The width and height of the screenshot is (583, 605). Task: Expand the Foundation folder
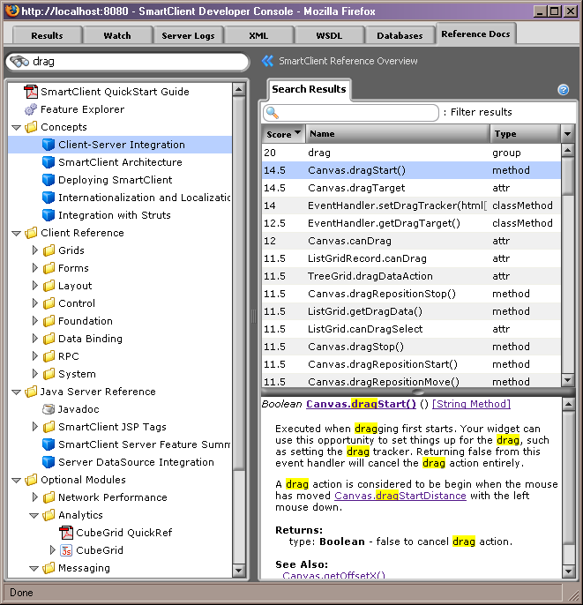click(x=34, y=321)
